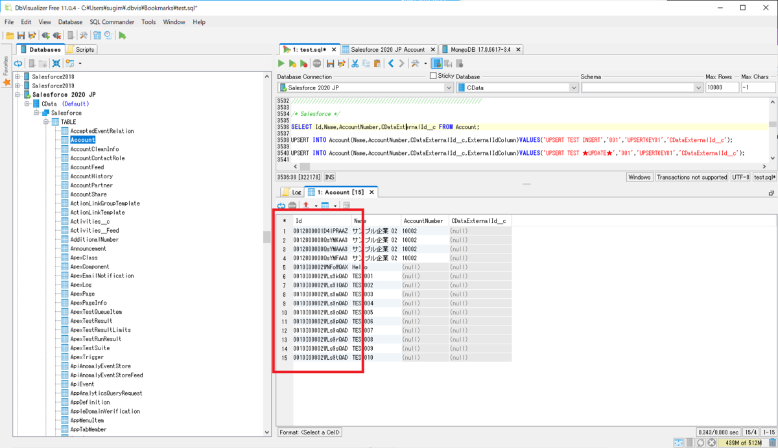Click the Create Table grid icon in main toolbar
Image resolution: width=778 pixels, height=448 pixels.
click(x=97, y=36)
